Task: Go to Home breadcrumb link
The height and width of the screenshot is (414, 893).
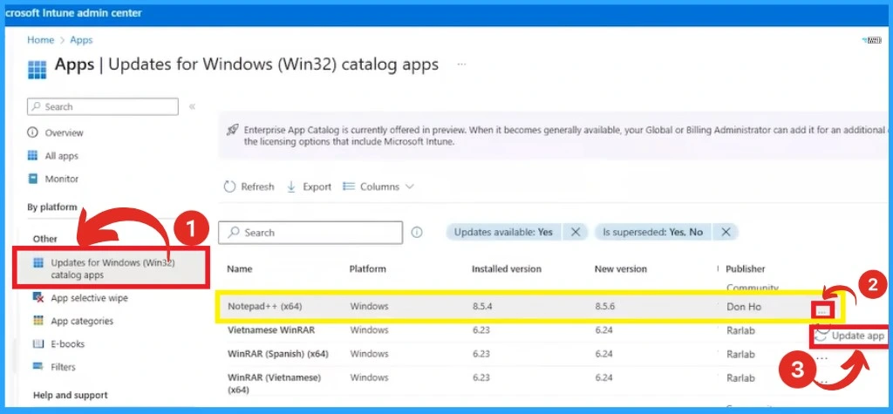Action: click(x=40, y=40)
